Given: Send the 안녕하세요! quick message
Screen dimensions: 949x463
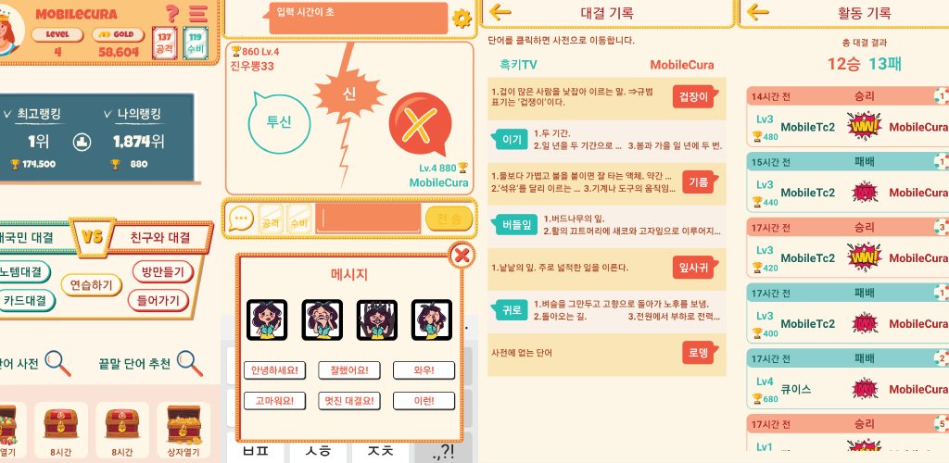Looking at the screenshot, I should [x=274, y=369].
